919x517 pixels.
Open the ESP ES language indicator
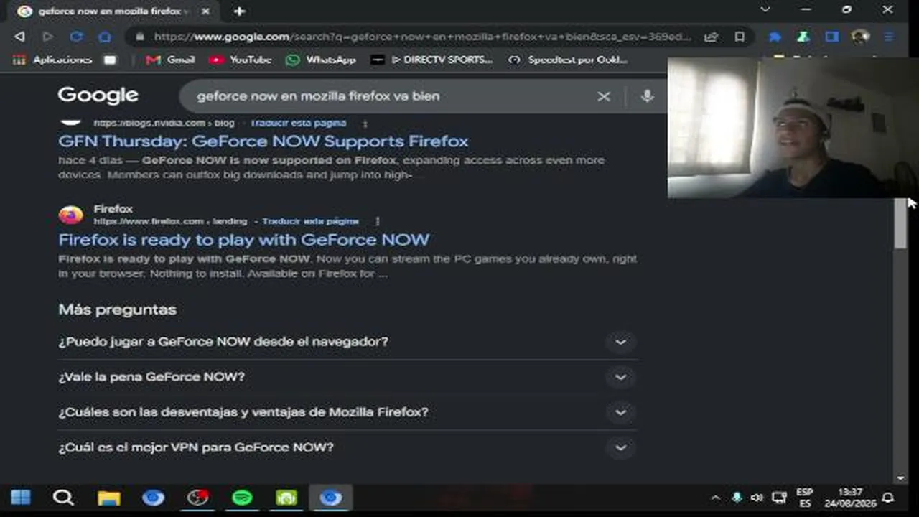pyautogui.click(x=805, y=498)
